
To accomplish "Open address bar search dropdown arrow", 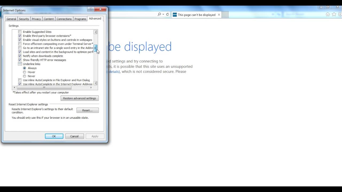I will 163,14.
